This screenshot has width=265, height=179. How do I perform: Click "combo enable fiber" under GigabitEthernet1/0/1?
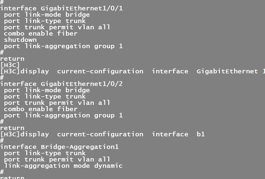pyautogui.click(x=40, y=34)
